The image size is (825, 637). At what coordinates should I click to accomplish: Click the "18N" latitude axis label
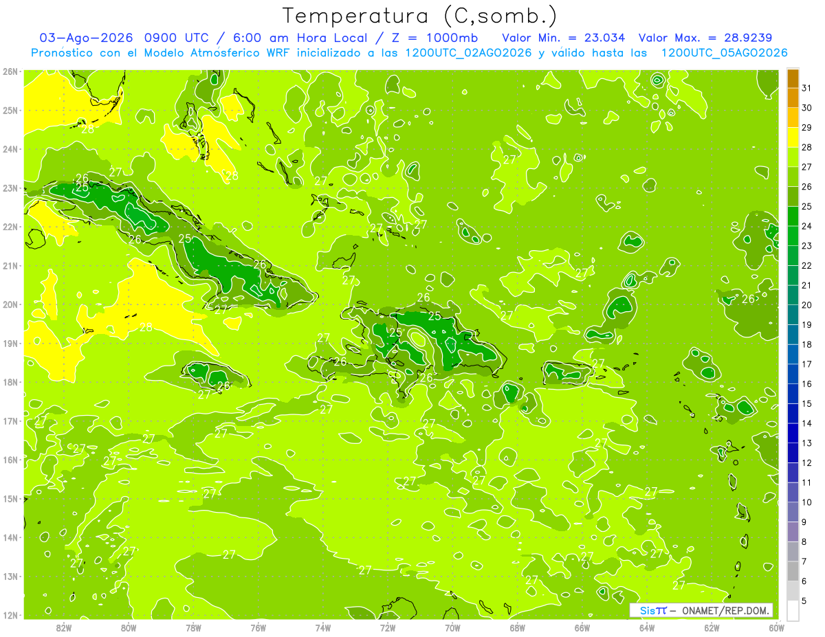[x=10, y=382]
